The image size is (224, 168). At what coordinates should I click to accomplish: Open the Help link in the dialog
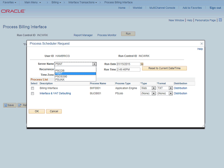tap(200, 49)
